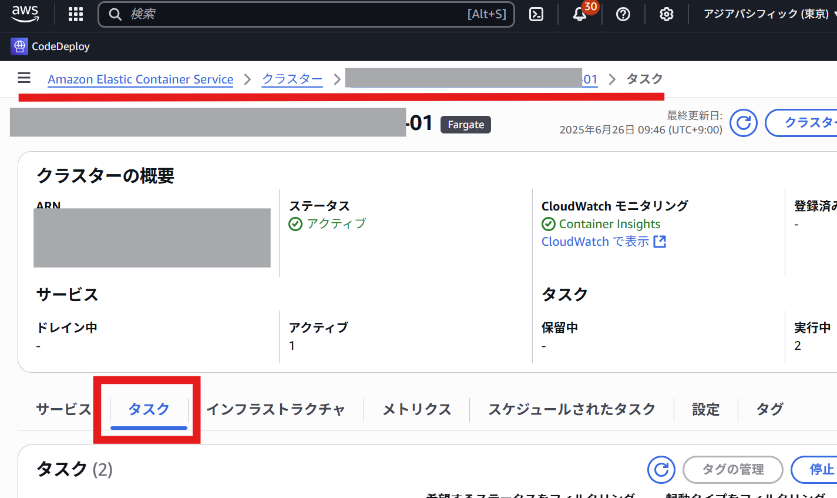Open the 設定 tab
Screen dimensions: 837x498
706,409
